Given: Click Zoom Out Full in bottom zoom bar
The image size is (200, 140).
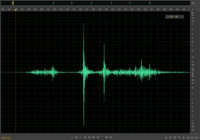Looking at the screenshot, I should coord(183,138).
